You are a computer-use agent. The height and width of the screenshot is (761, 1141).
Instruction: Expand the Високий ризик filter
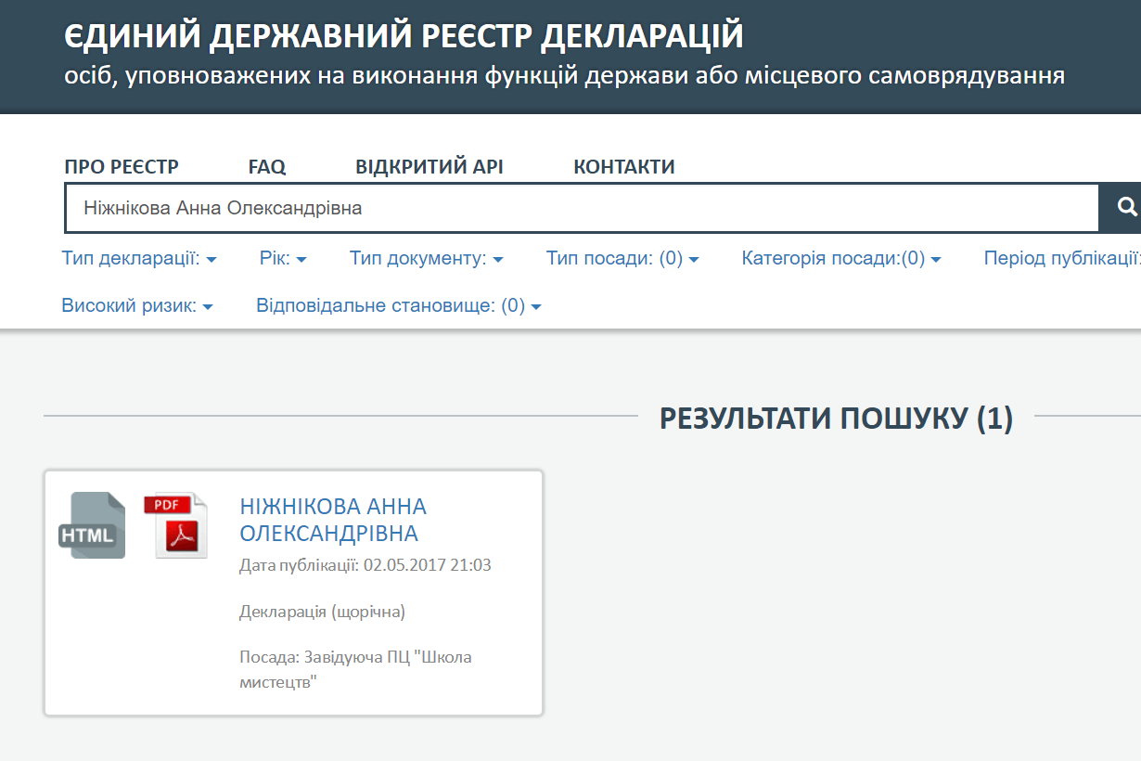coord(137,305)
